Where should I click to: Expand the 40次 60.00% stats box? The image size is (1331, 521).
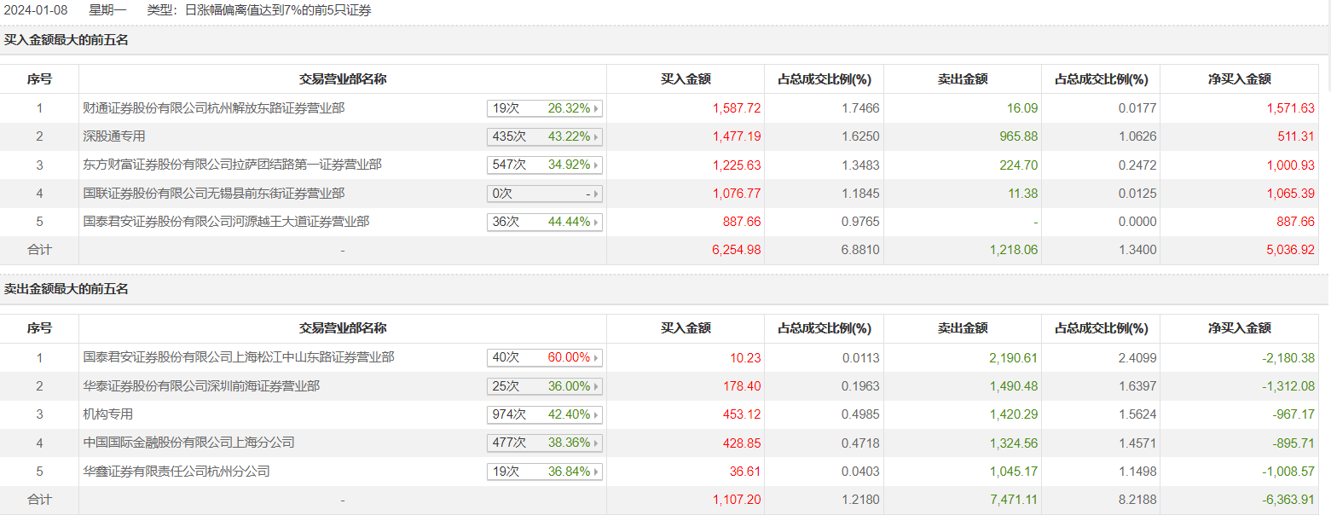click(545, 358)
